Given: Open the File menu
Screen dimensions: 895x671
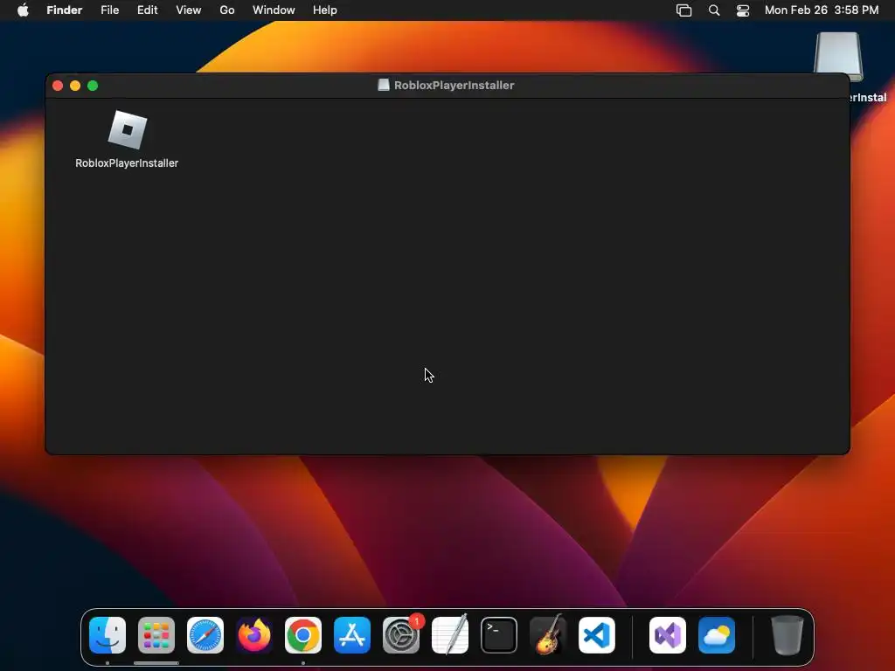Looking at the screenshot, I should 109,10.
